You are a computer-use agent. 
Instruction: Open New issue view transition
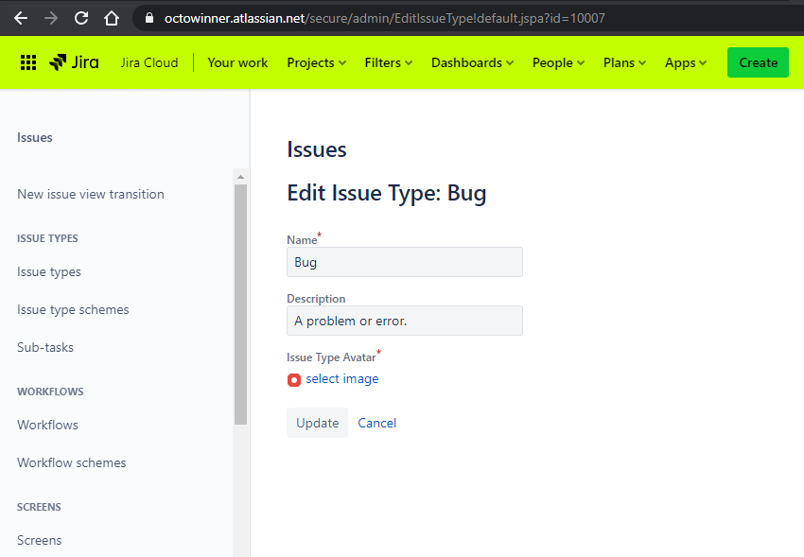(91, 194)
